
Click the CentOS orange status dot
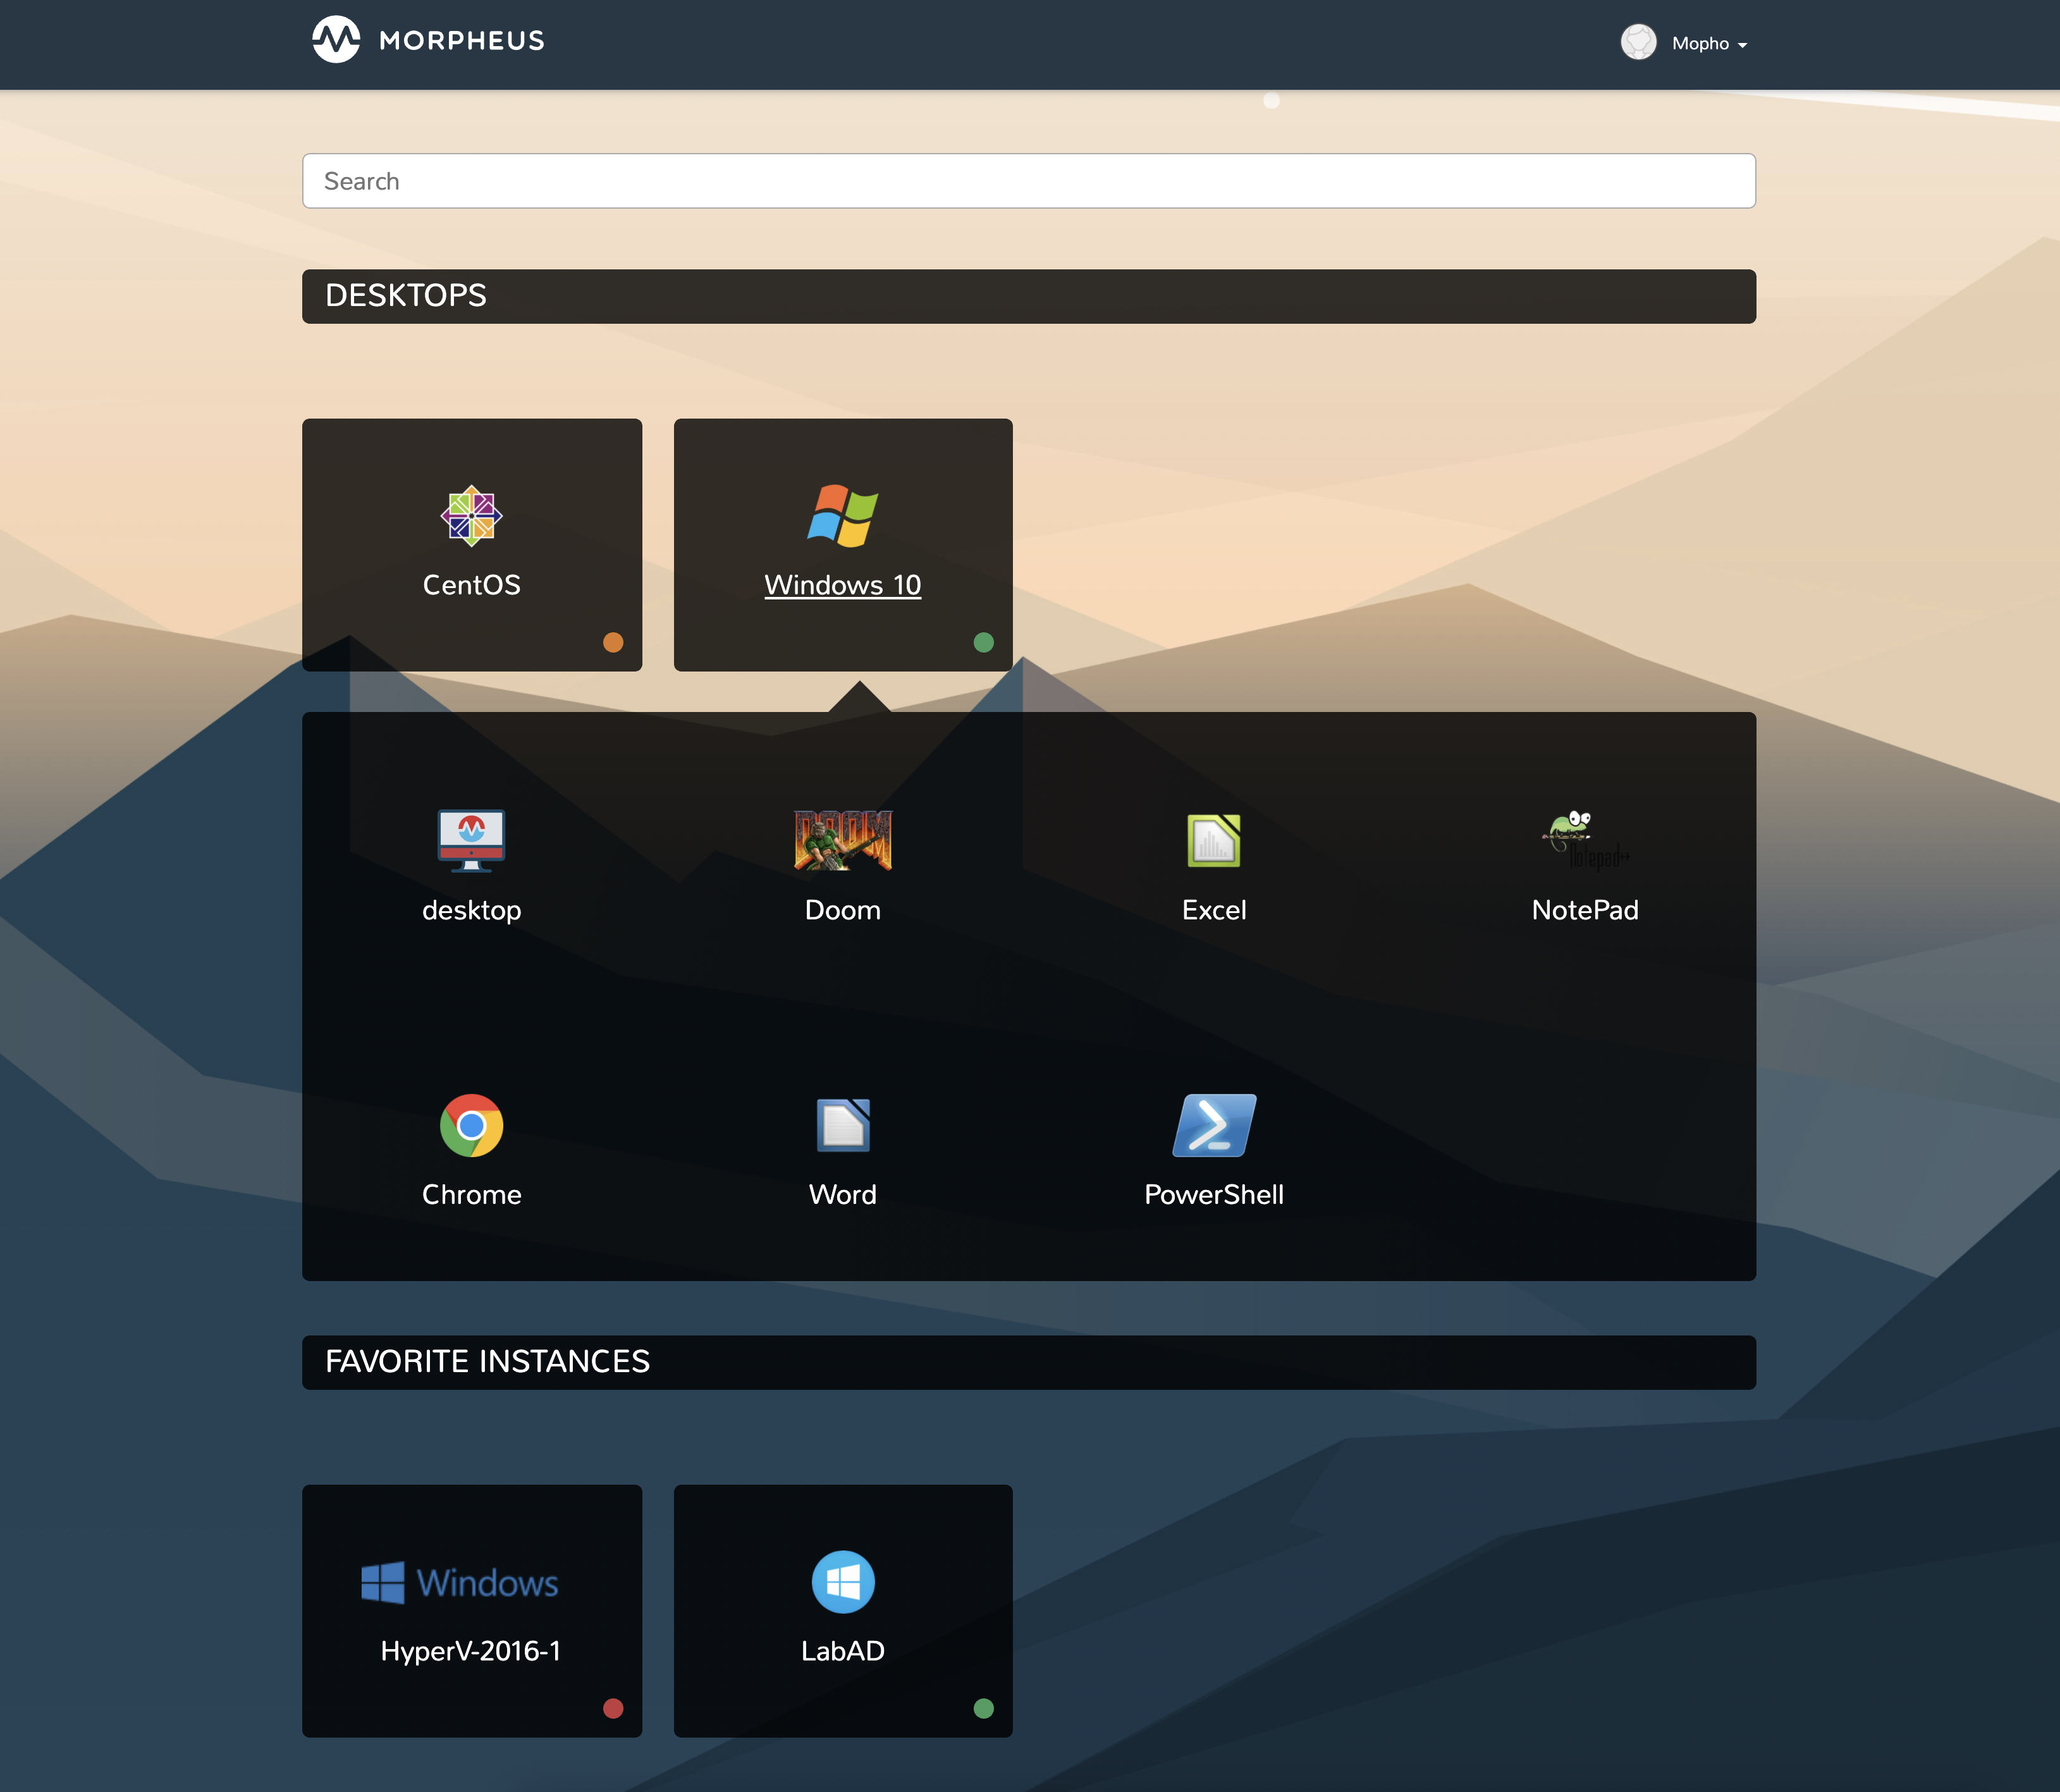(x=613, y=642)
